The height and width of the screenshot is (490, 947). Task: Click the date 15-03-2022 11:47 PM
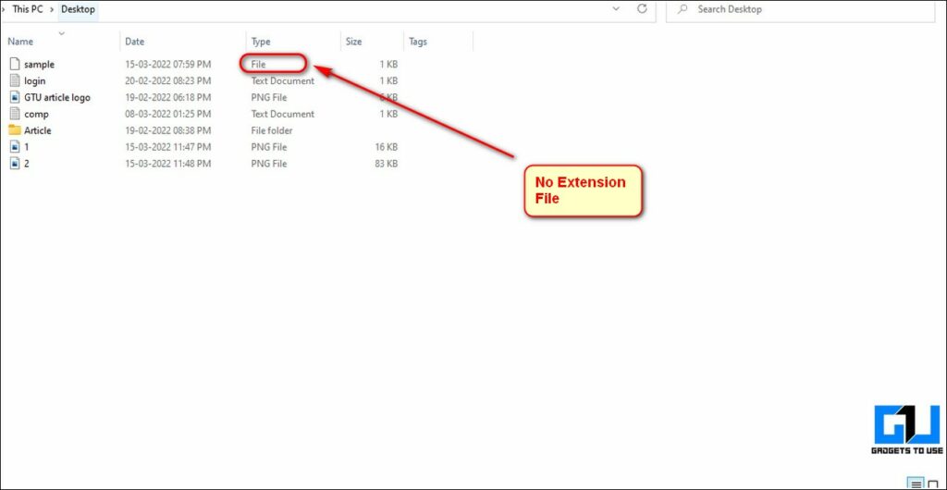pyautogui.click(x=168, y=147)
